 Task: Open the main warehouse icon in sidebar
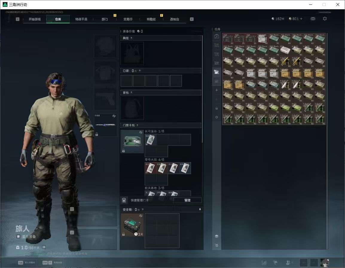(216, 36)
